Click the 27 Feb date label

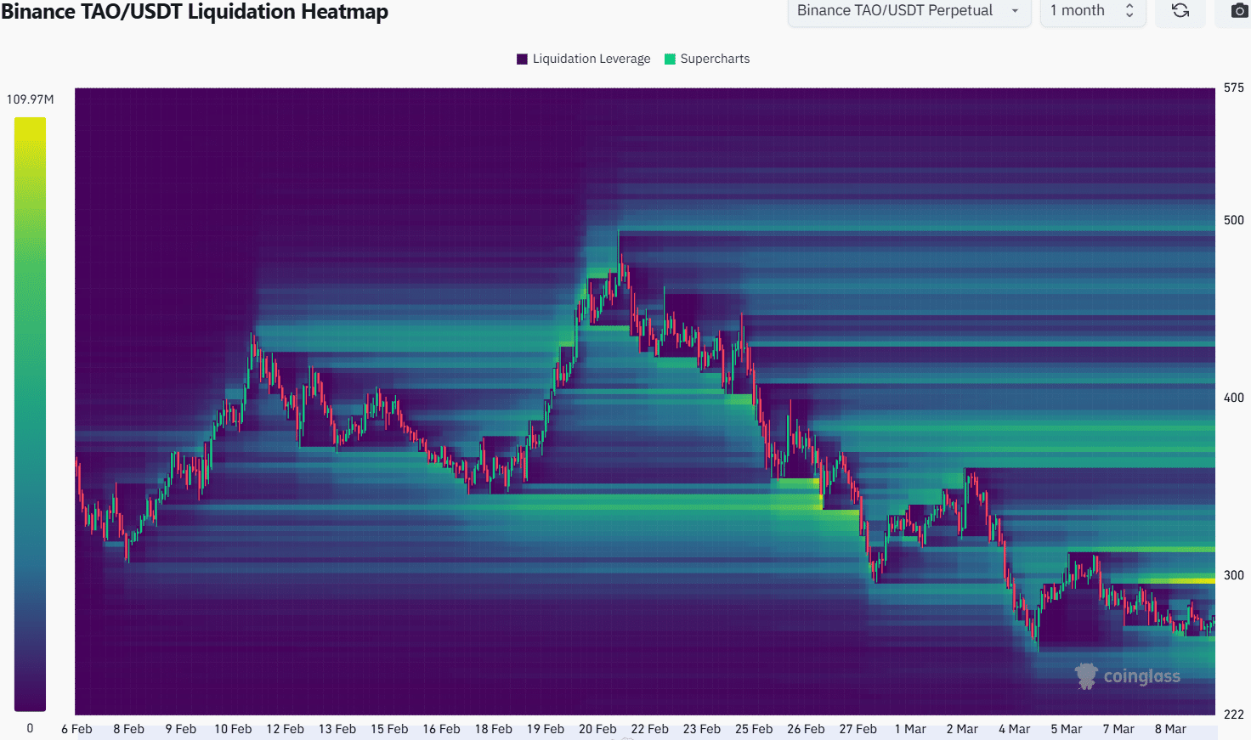click(858, 729)
